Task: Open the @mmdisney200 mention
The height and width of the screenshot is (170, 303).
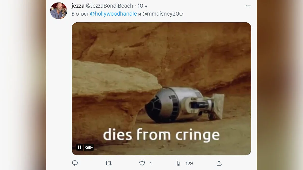Action: coord(162,14)
